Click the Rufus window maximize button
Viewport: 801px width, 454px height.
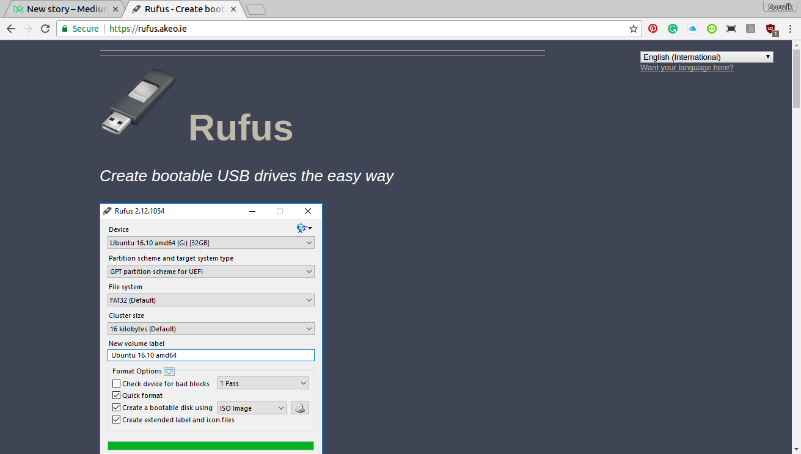coord(280,211)
